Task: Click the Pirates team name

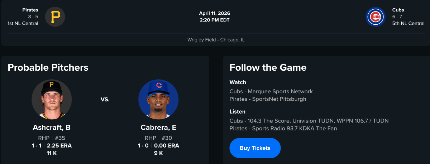Action: click(30, 10)
